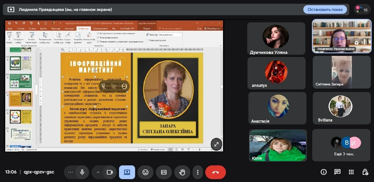The image size is (374, 182).
Task: Select slide 22 thumbnail in the slide panel
Action: pyautogui.click(x=21, y=116)
